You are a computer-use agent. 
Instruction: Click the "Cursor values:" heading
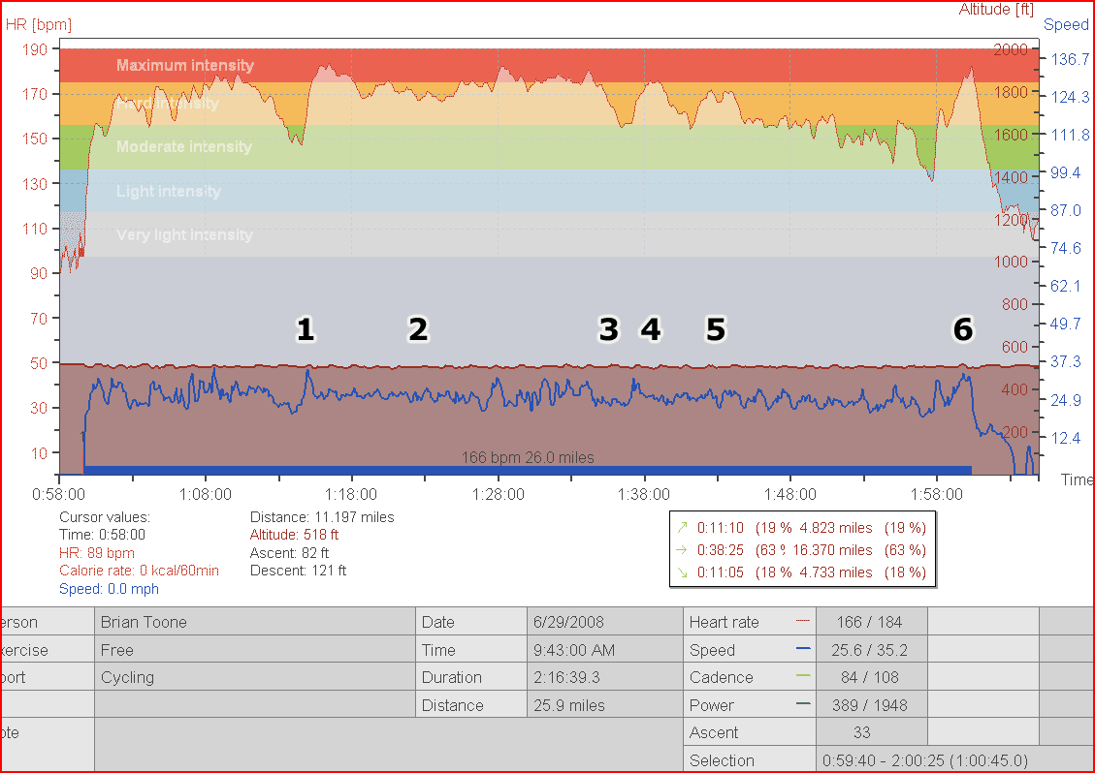105,517
